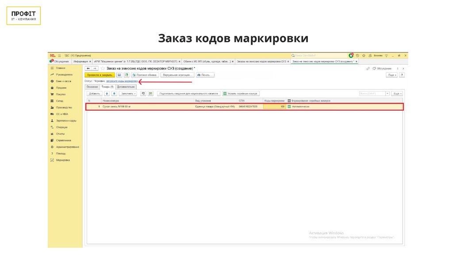This screenshot has width=453, height=255.
Task: Open table toolbar Еще dropdown
Action: [397, 94]
